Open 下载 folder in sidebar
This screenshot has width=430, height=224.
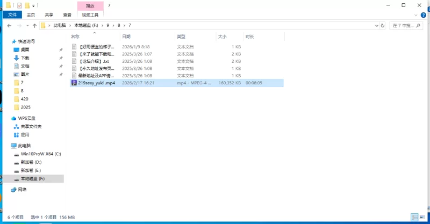tap(25, 58)
